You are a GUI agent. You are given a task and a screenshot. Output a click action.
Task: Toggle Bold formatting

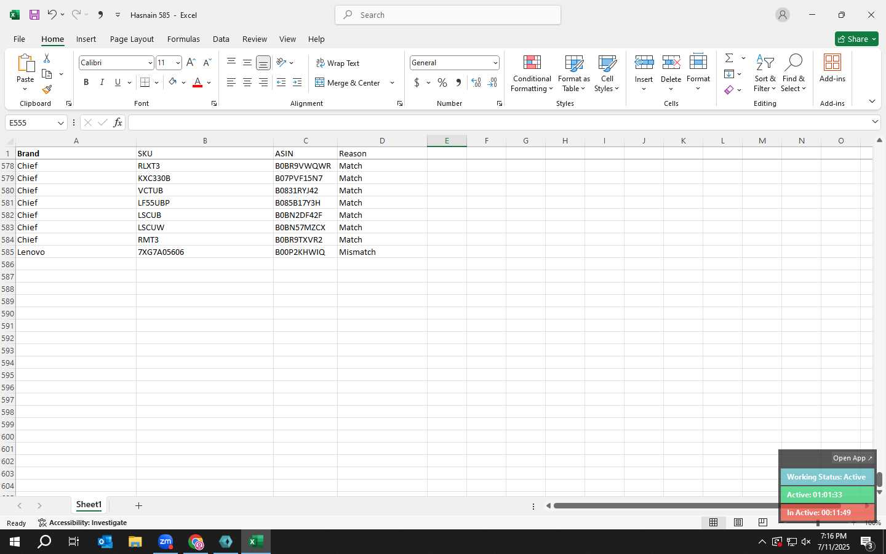86,82
